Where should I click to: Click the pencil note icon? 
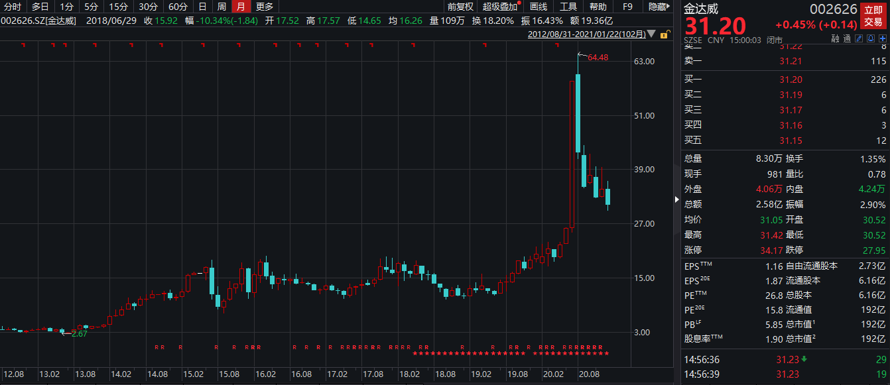(859, 39)
